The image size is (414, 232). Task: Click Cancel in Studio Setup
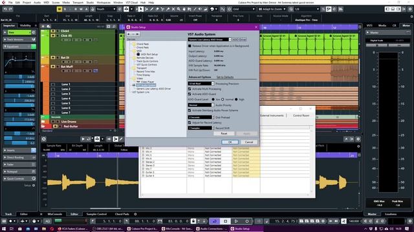point(249,142)
